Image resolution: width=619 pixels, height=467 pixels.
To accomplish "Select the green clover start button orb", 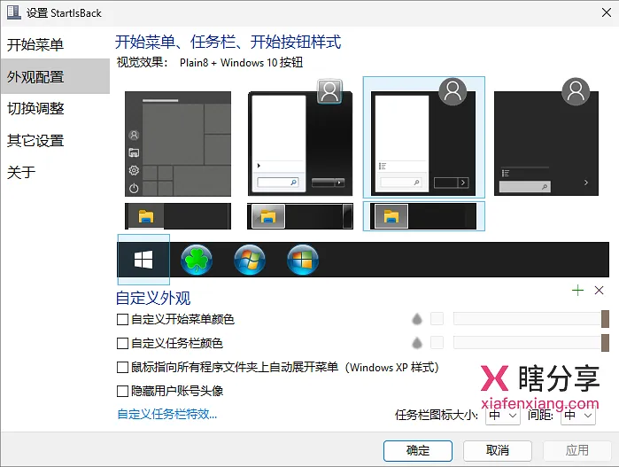I will [197, 260].
